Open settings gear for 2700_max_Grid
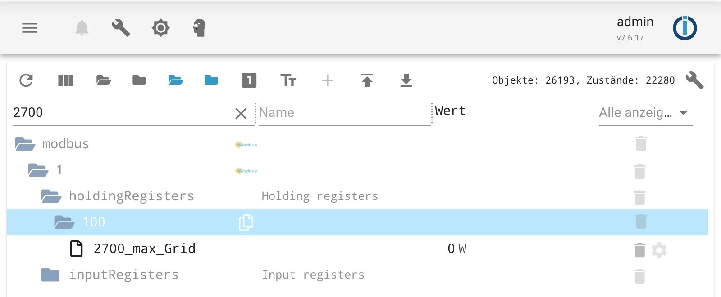 click(659, 250)
